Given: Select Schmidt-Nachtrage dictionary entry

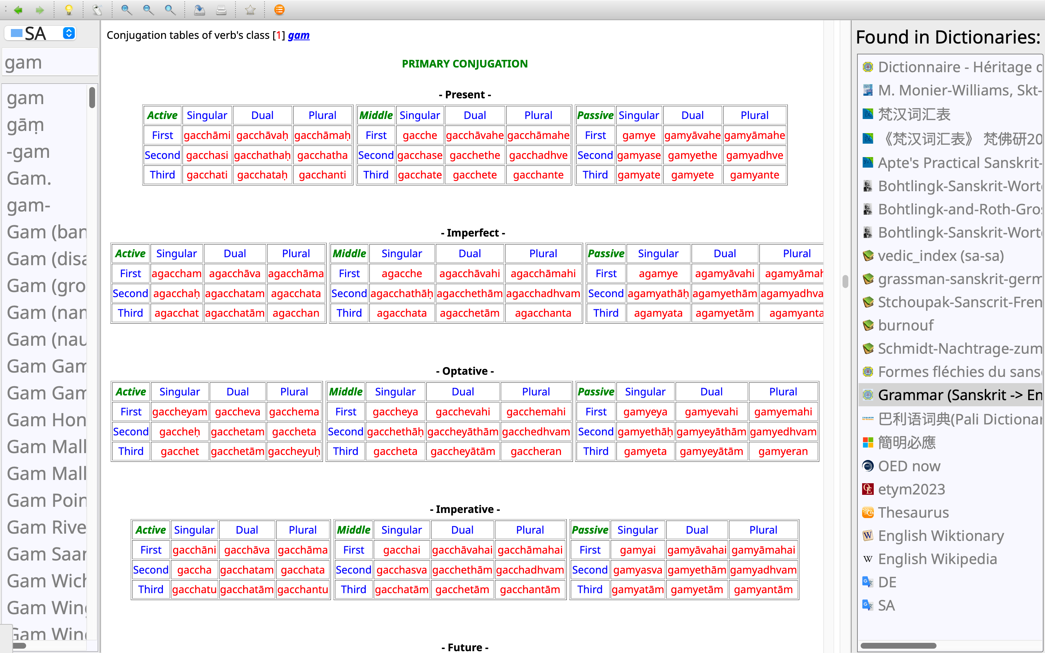Looking at the screenshot, I should pyautogui.click(x=950, y=349).
